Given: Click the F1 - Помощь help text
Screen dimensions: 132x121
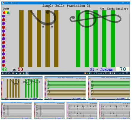Looking at the screenshot, I should [101, 69].
